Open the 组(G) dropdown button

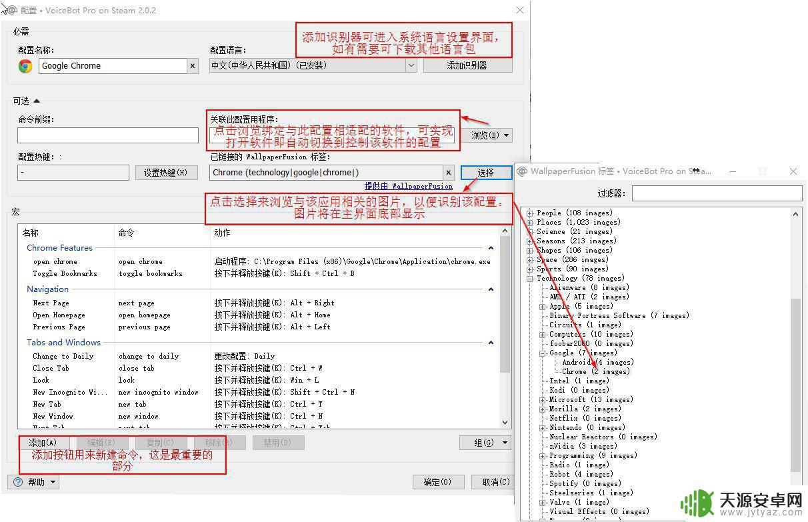click(485, 443)
